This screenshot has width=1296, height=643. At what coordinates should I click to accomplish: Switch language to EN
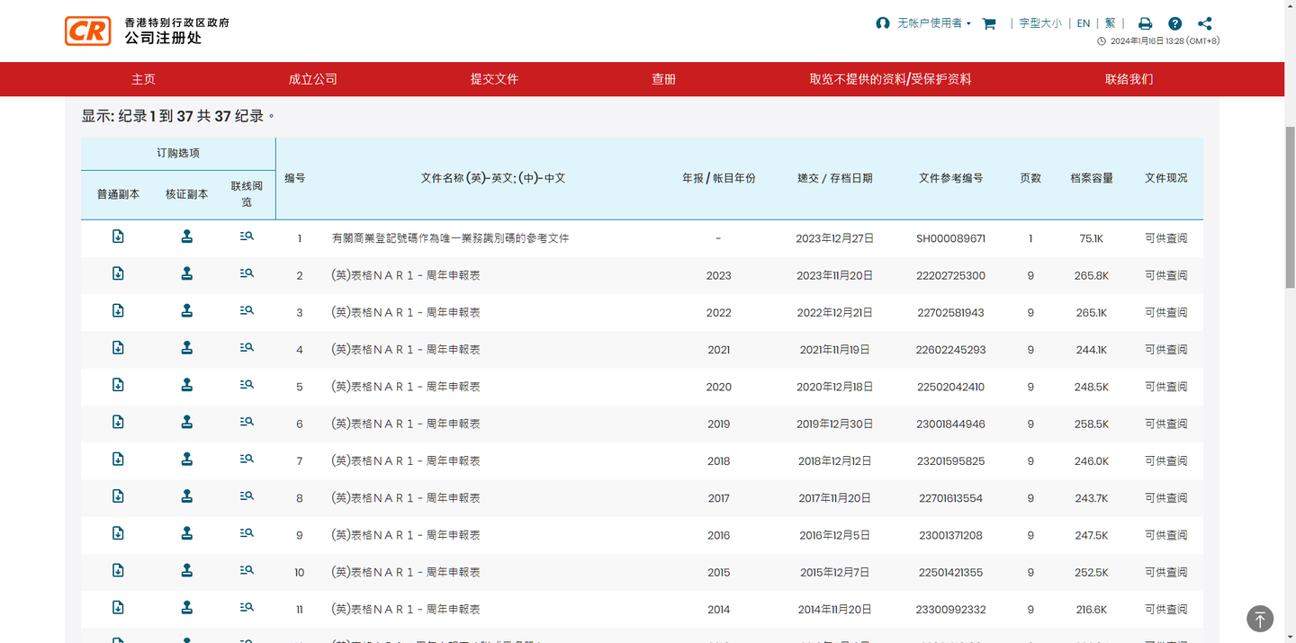(x=1084, y=23)
